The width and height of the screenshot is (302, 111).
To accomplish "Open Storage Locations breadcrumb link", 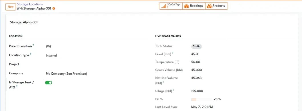I will click(x=30, y=4).
